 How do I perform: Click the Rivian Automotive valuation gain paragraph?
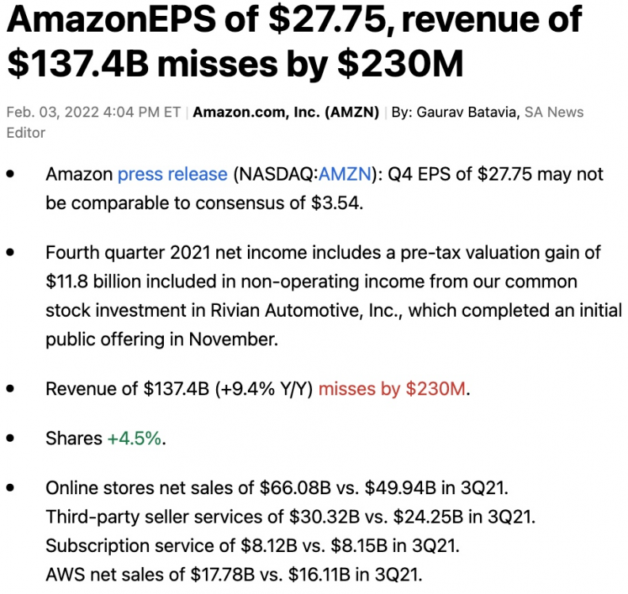point(333,296)
